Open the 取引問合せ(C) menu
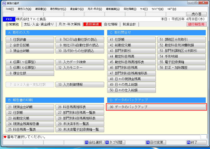Image resolution: width=210 pixels, height=149 pixels. click(58, 9)
